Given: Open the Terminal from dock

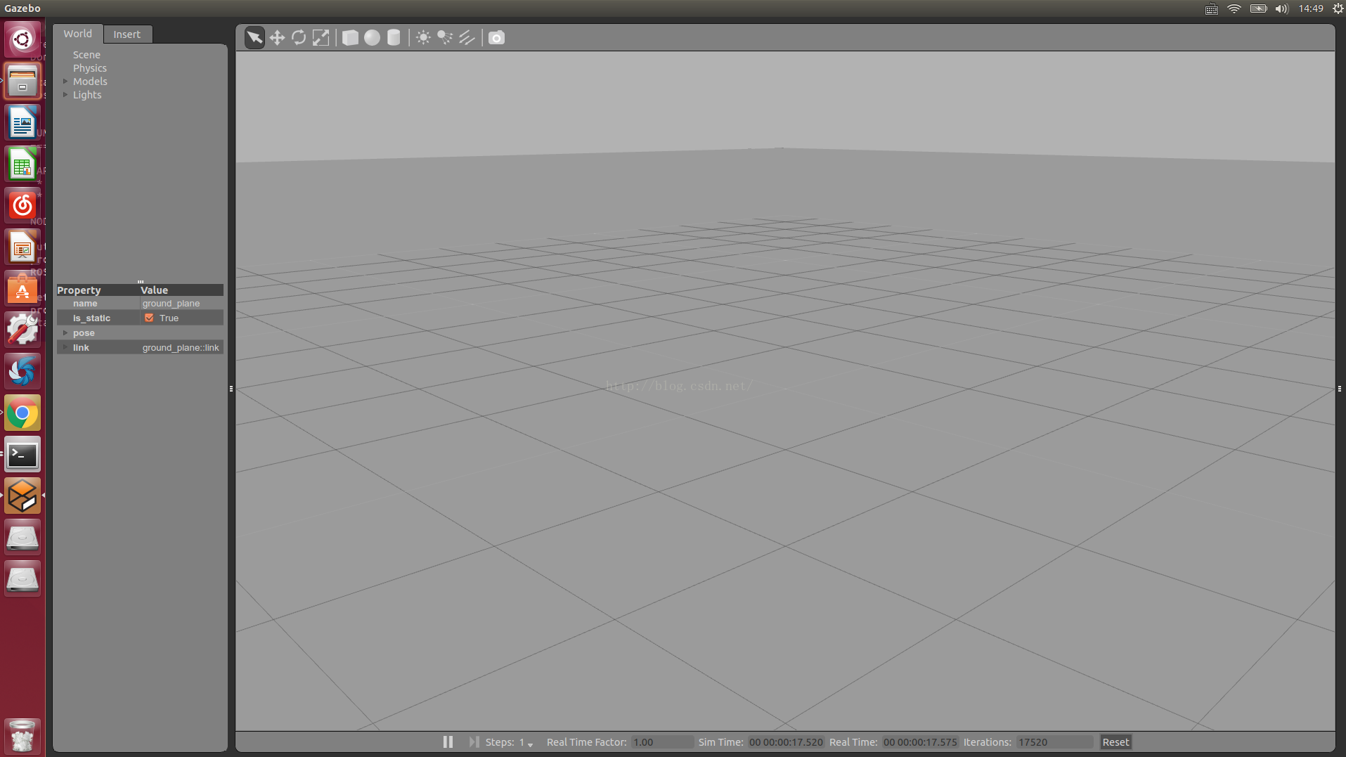Looking at the screenshot, I should (x=22, y=455).
